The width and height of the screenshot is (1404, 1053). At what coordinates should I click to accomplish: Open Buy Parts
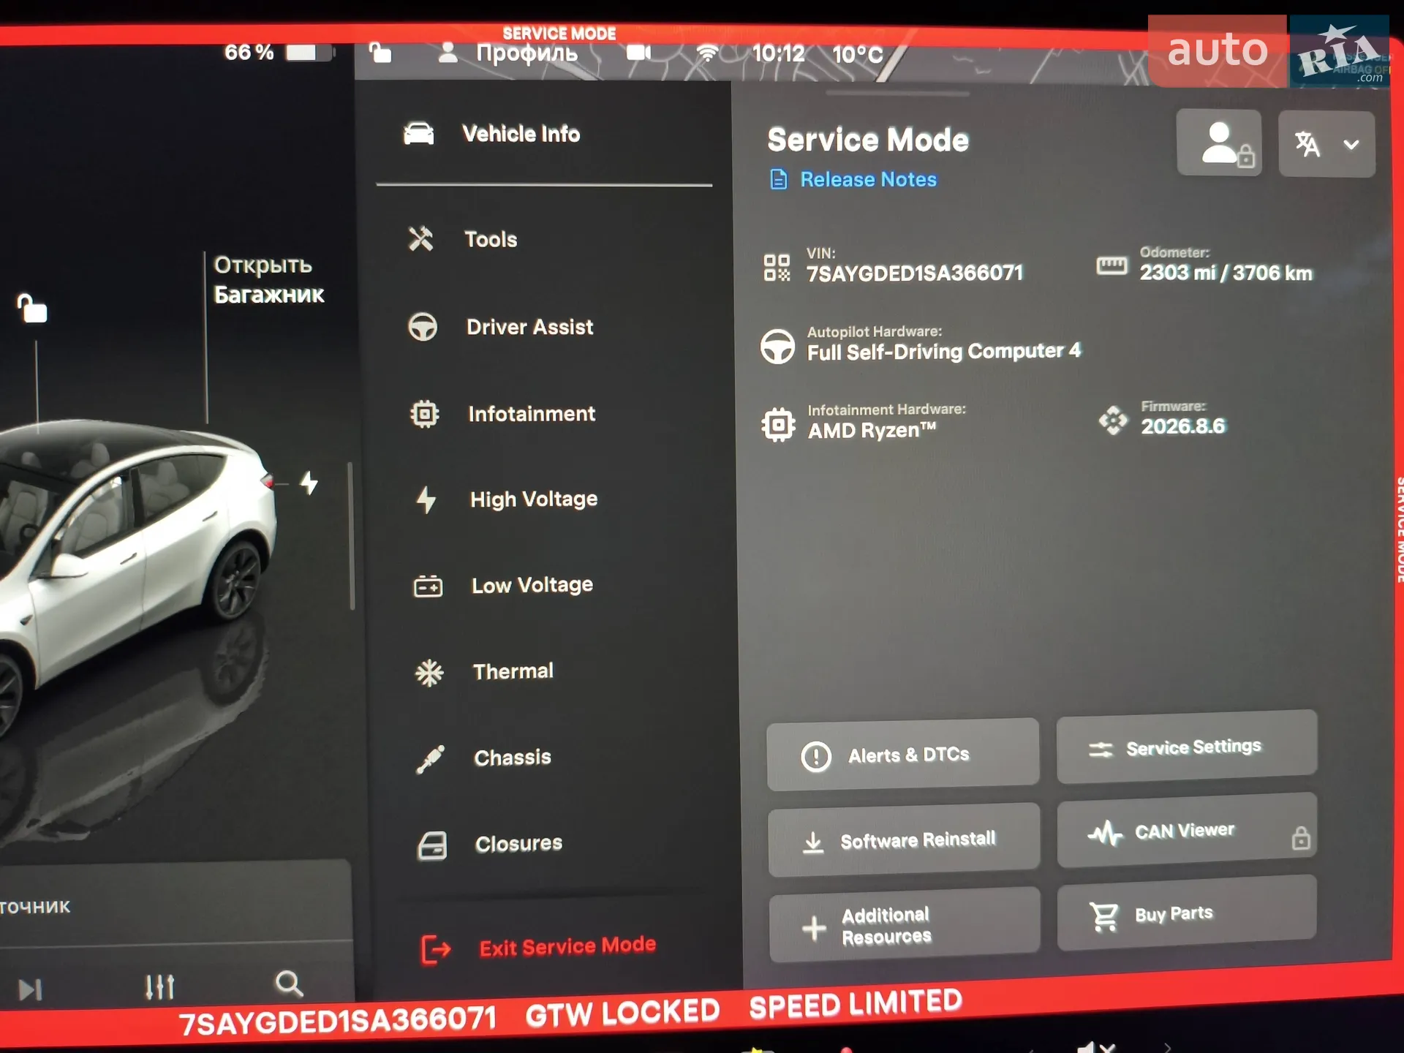coord(1187,914)
